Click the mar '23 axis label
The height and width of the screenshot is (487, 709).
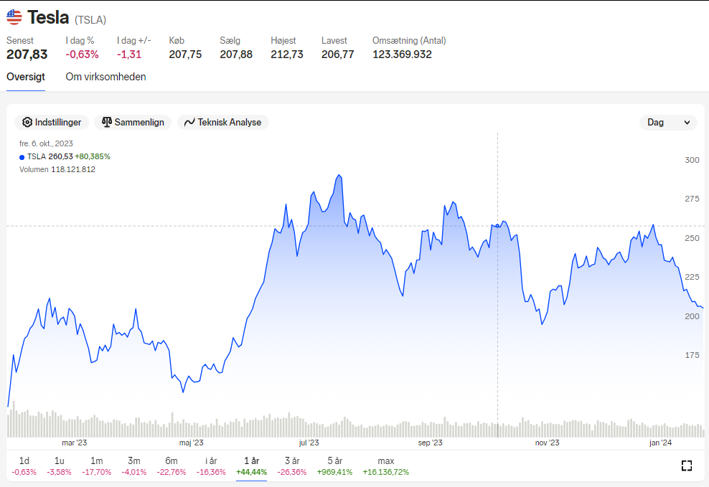click(x=75, y=443)
